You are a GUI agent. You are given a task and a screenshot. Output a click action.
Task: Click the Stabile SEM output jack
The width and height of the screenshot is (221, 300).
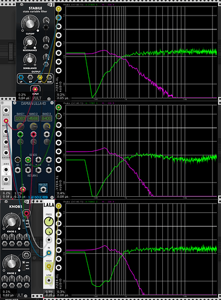pyautogui.click(x=49, y=77)
